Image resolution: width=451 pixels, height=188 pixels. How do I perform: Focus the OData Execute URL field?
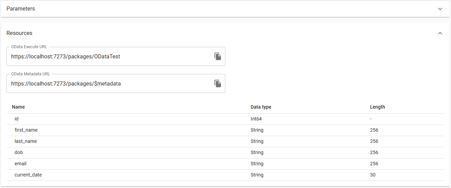tap(109, 57)
